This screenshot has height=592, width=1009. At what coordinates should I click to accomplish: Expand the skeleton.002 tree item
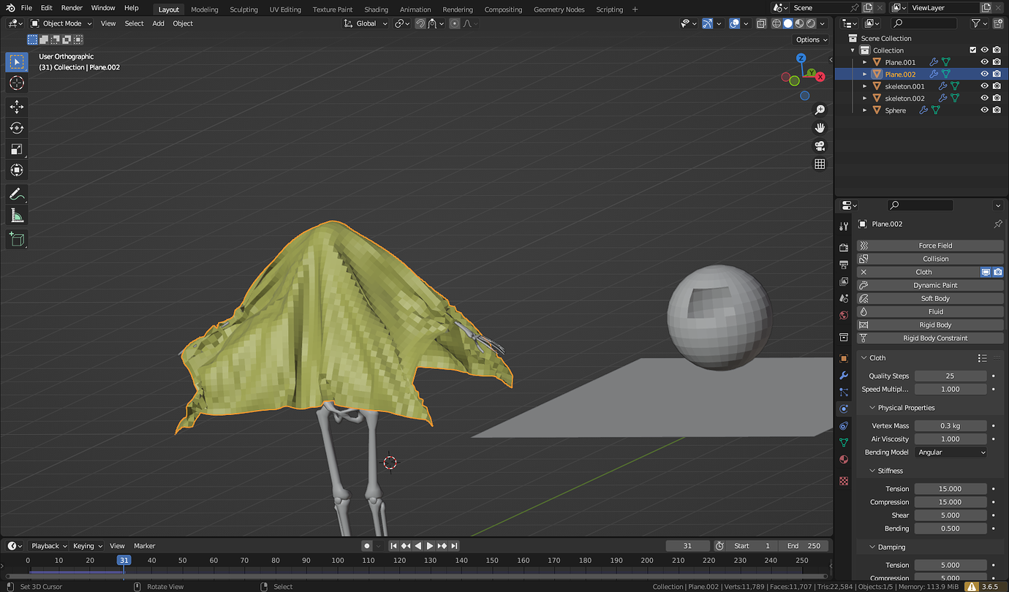coord(865,99)
